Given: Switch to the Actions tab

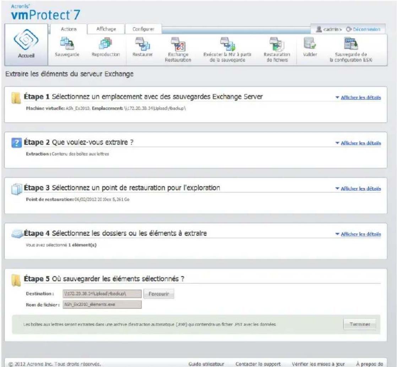Looking at the screenshot, I should click(69, 29).
